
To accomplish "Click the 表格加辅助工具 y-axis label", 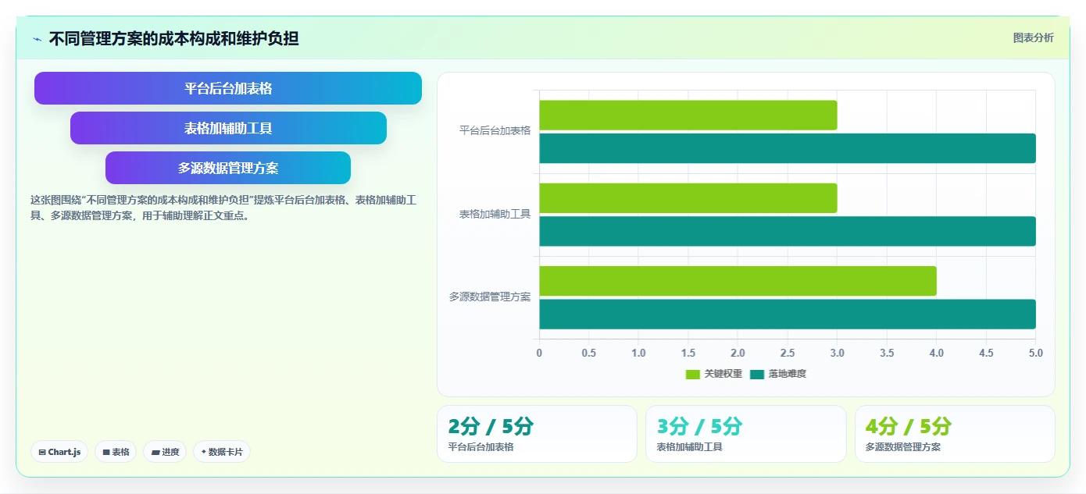I will (495, 214).
